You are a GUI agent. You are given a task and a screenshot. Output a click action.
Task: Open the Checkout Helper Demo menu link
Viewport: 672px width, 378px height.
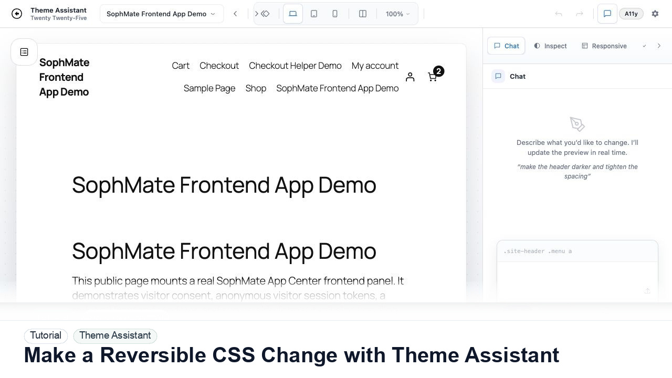click(295, 66)
